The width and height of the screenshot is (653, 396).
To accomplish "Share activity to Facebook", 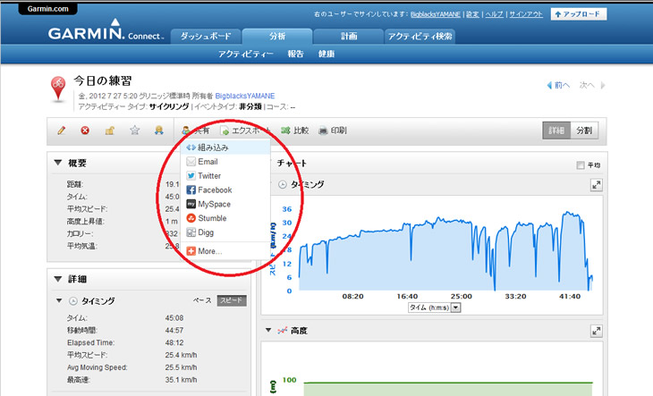I will 225,190.
